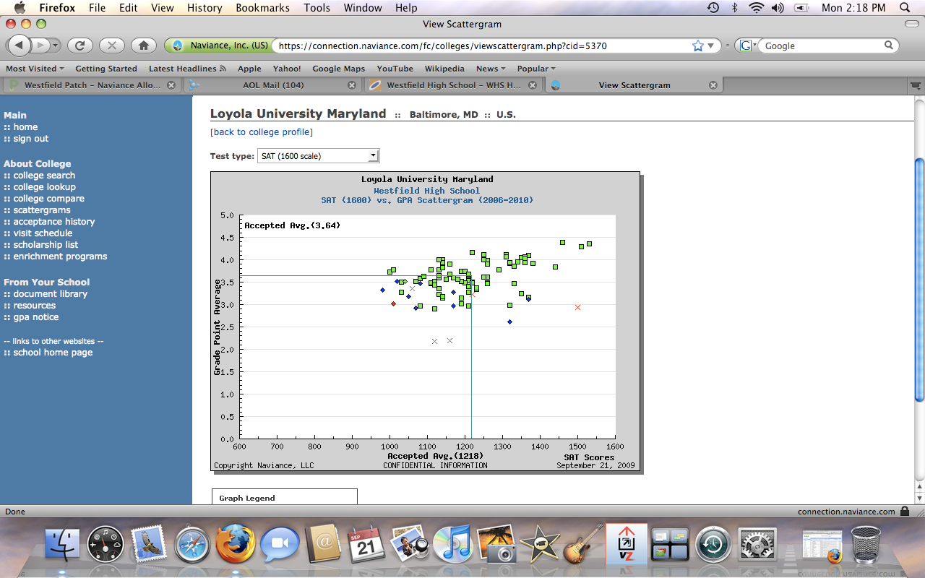Click the 'sign out' link
925x578 pixels.
[31, 139]
